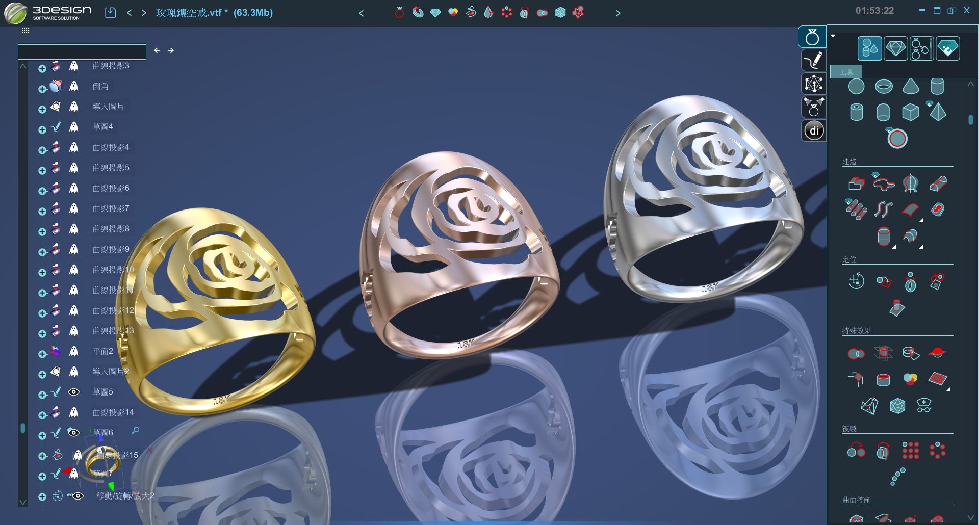
Task: Activate the ring jewelry mode tab
Action: tap(812, 37)
